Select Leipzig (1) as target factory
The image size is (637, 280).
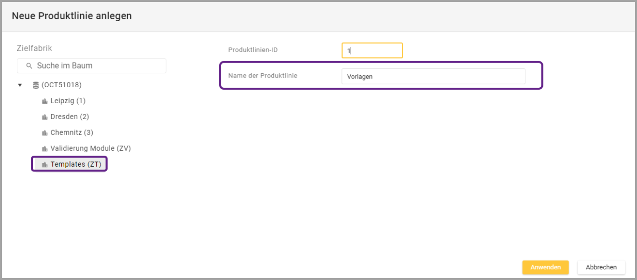[68, 101]
